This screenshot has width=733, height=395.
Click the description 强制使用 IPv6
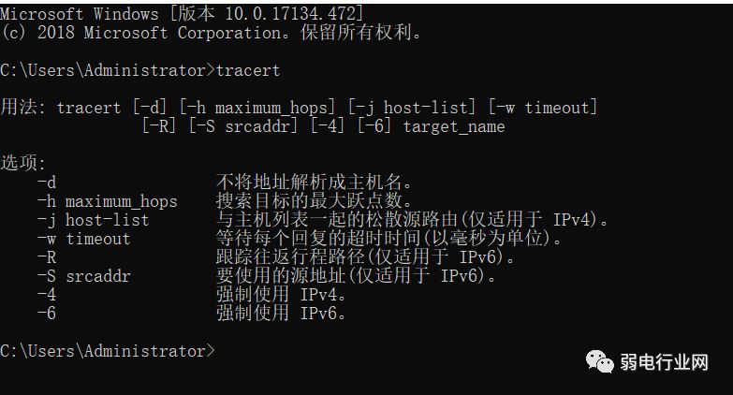tap(282, 314)
